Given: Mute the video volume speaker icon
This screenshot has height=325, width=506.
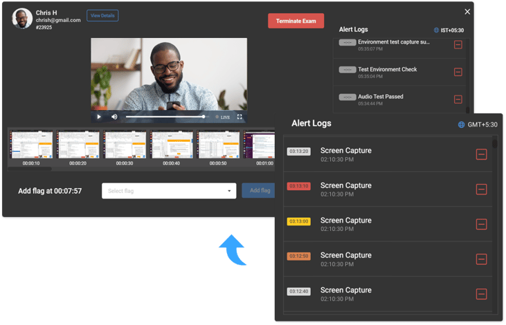Looking at the screenshot, I should click(114, 117).
